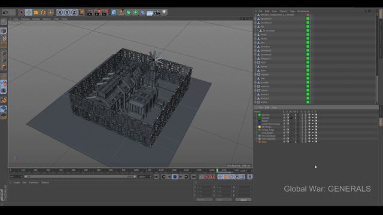This screenshot has width=383, height=215.
Task: Open the viewport Display menu
Action: (36, 19)
